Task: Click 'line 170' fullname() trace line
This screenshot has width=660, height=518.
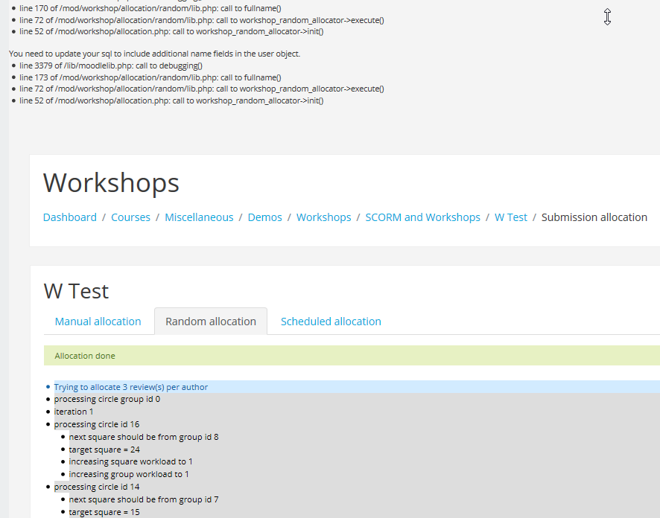Action: pos(150,8)
